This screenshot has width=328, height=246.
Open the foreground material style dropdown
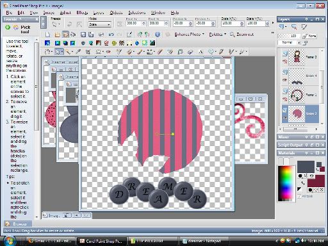(300, 176)
